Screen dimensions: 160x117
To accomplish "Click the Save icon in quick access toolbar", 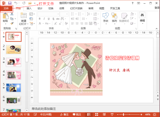I will pos(10,3).
